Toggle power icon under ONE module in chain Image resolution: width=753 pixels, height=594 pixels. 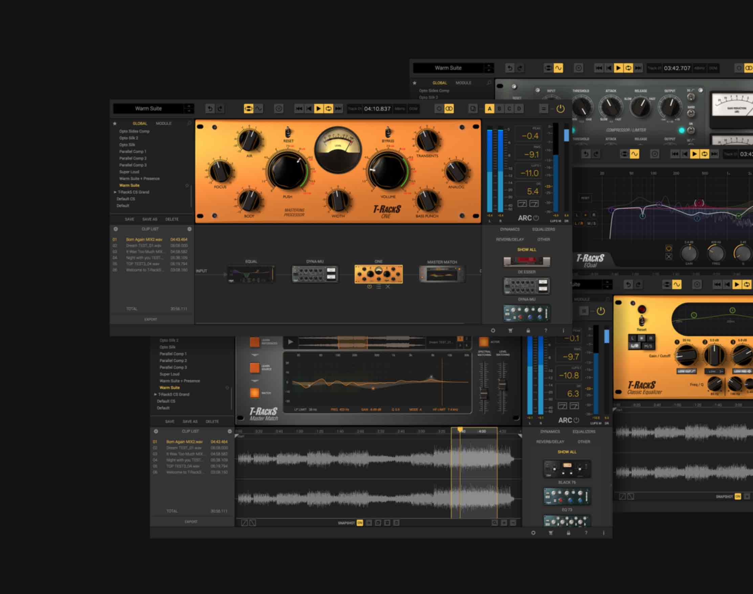(x=369, y=287)
